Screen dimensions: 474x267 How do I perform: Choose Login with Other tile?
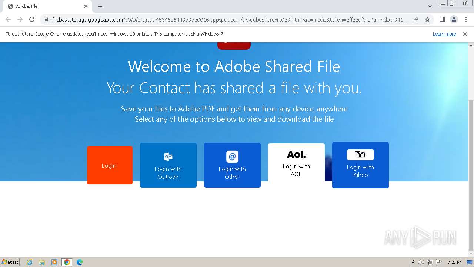click(232, 165)
